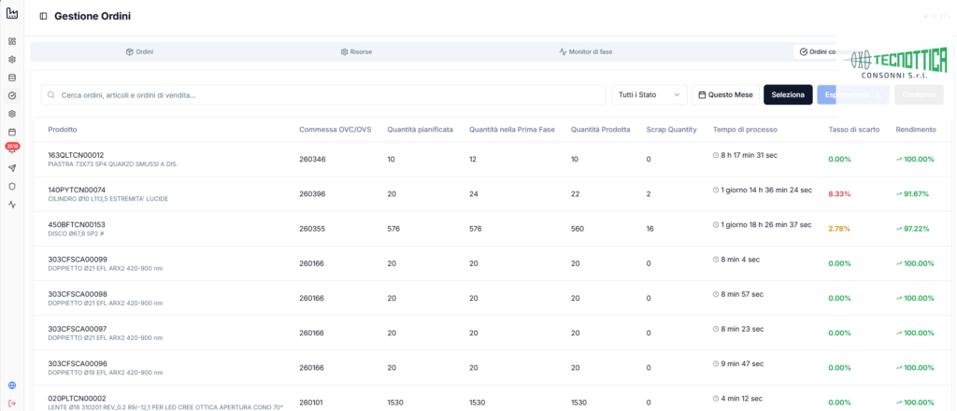Viewport: 957px width, 411px height.
Task: Click the paper plane send icon
Action: pos(11,168)
